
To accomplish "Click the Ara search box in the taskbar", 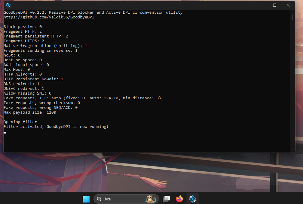I will [x=126, y=199].
